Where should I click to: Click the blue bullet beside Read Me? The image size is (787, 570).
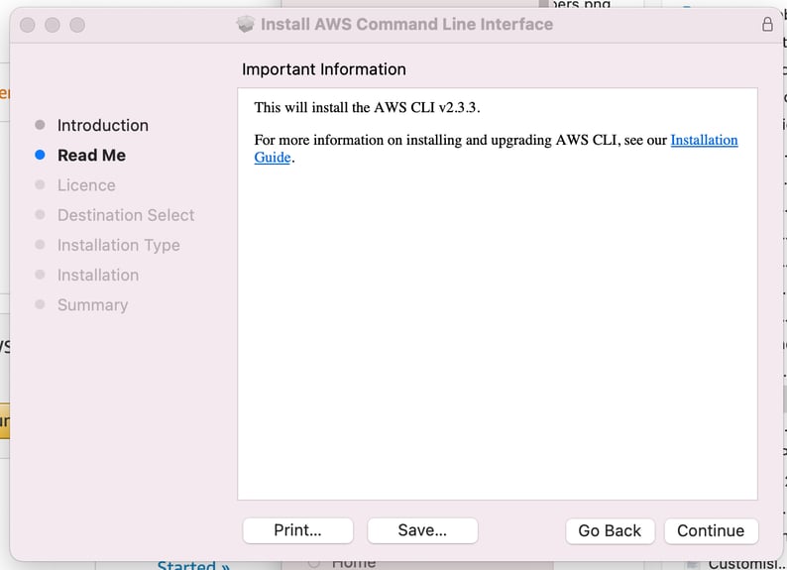click(40, 155)
